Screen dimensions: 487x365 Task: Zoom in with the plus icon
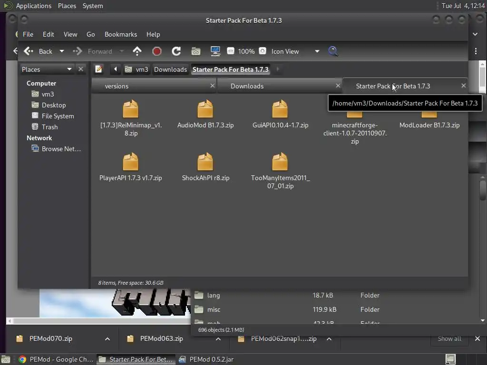pyautogui.click(x=263, y=51)
